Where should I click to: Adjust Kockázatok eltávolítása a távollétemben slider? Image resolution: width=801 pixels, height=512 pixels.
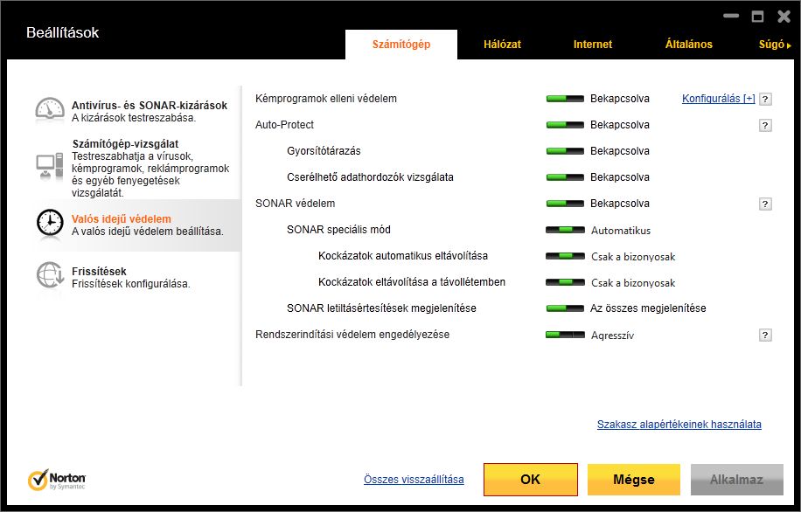(x=565, y=282)
